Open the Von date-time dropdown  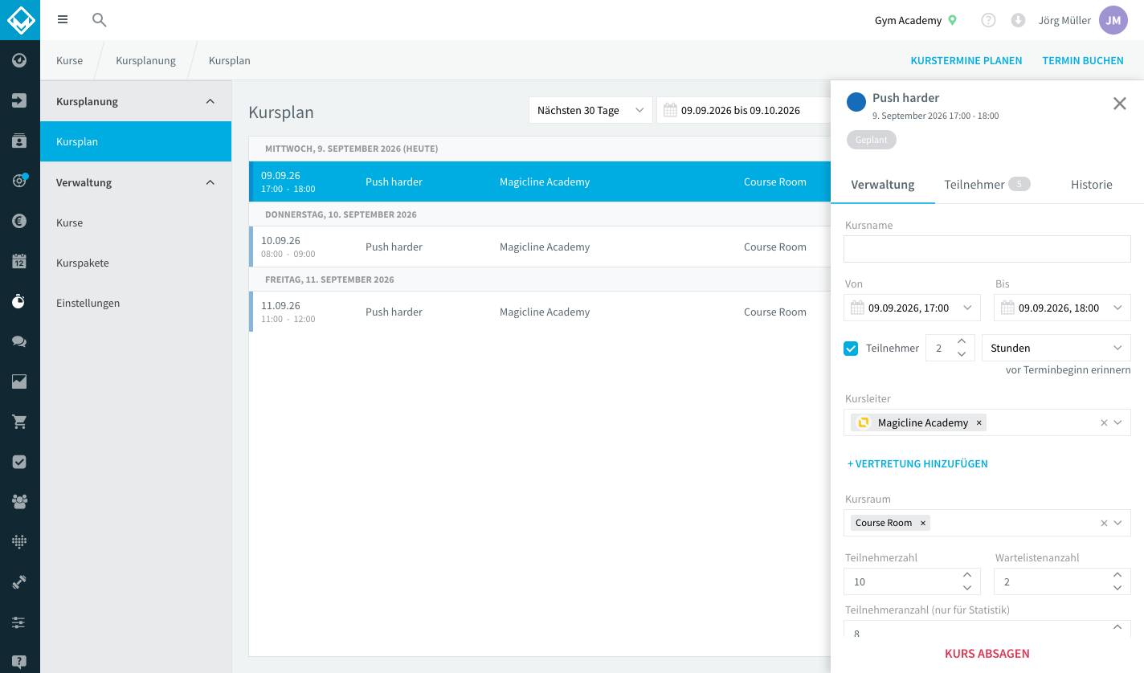[x=967, y=308]
